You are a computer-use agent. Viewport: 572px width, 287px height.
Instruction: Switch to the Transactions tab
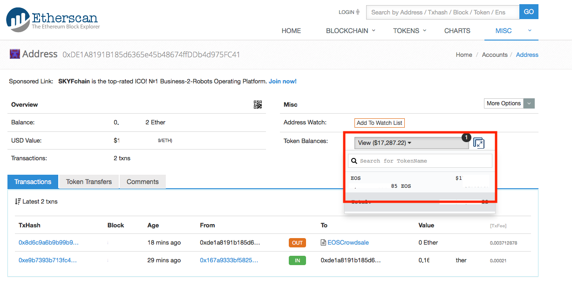click(x=33, y=182)
